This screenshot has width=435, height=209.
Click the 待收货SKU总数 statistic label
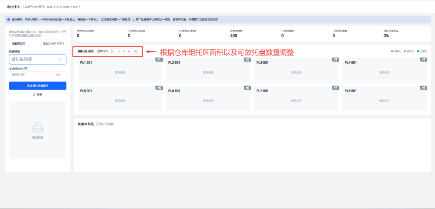(85, 31)
